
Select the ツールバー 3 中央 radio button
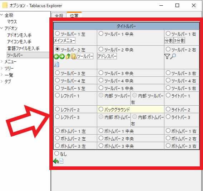(x=101, y=73)
